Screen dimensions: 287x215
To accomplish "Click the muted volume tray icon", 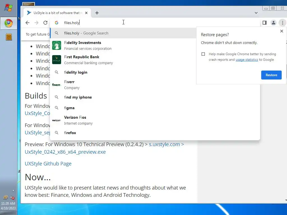I will [12, 197].
